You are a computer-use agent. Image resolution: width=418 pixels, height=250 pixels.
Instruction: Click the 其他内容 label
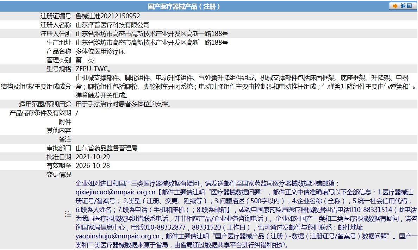click(59, 130)
